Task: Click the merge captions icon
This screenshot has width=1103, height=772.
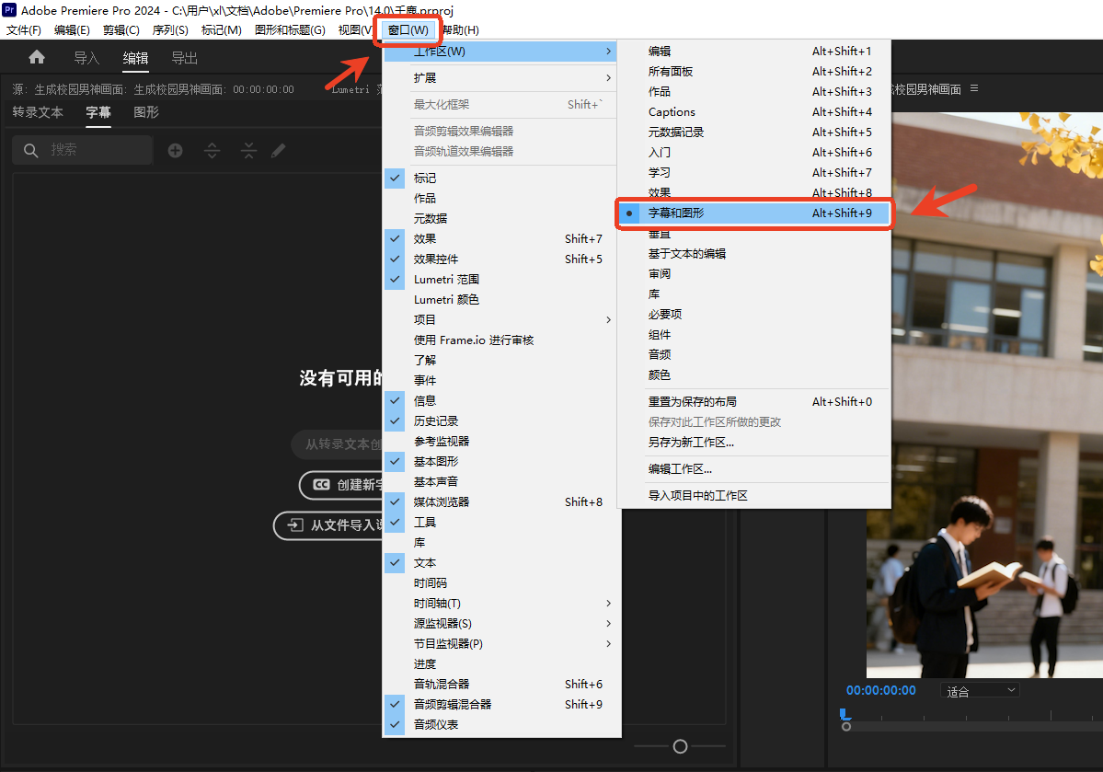Action: [248, 150]
